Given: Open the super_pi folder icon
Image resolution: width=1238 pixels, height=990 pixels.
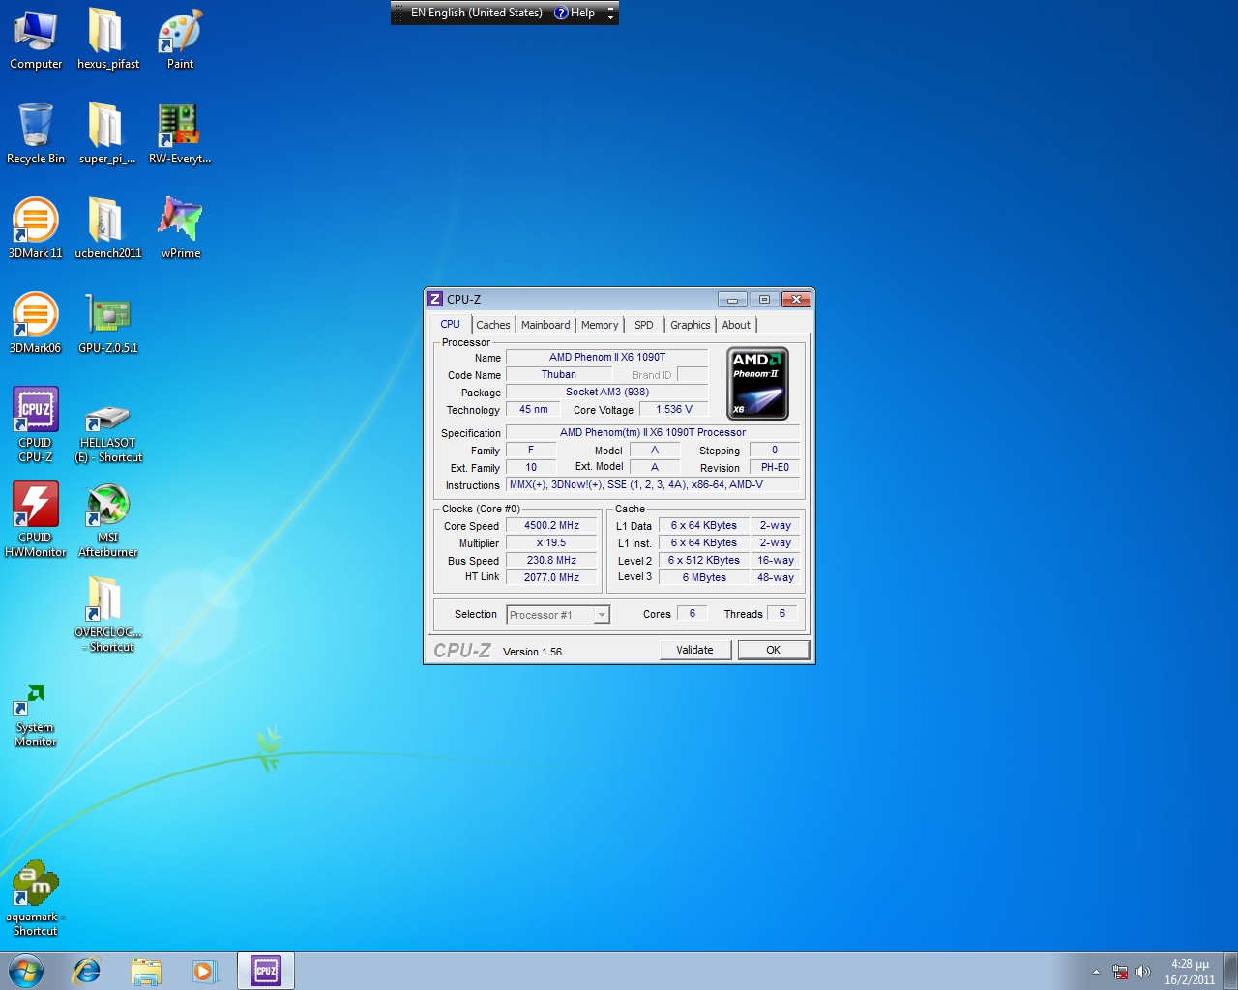Looking at the screenshot, I should 107,133.
